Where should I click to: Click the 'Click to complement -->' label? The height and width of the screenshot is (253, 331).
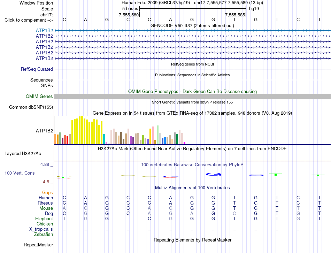pos(29,20)
